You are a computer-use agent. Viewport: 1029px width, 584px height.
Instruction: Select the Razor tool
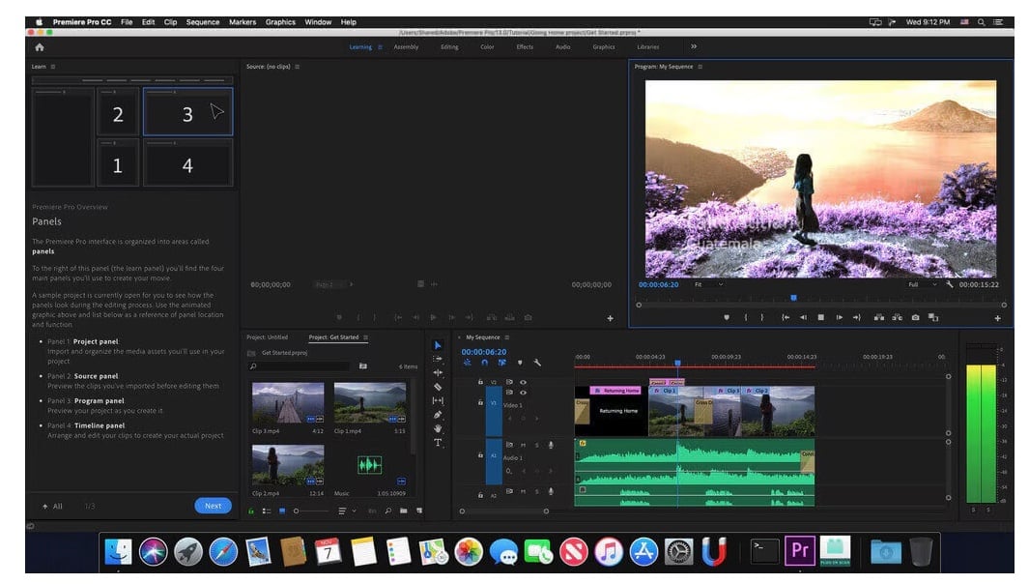click(438, 387)
